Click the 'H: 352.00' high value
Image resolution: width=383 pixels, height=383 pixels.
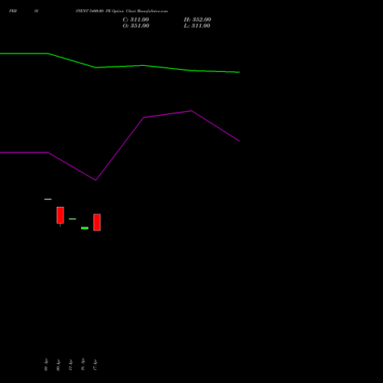click(198, 20)
